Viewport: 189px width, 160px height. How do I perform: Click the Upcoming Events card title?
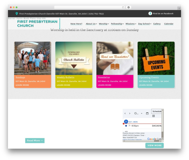(149, 78)
